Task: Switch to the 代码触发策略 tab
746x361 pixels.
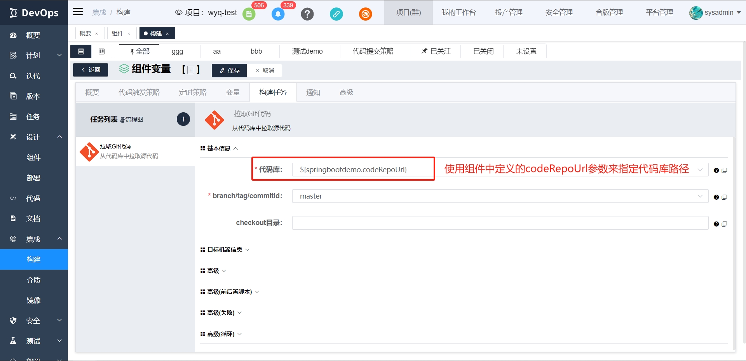Action: pos(139,92)
